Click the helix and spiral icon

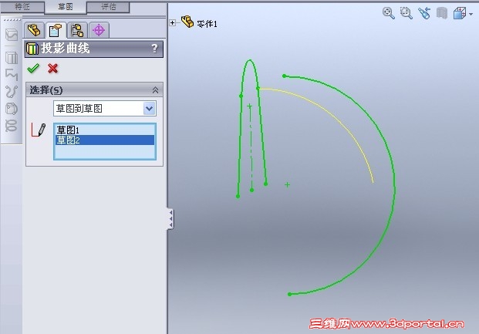12,126
